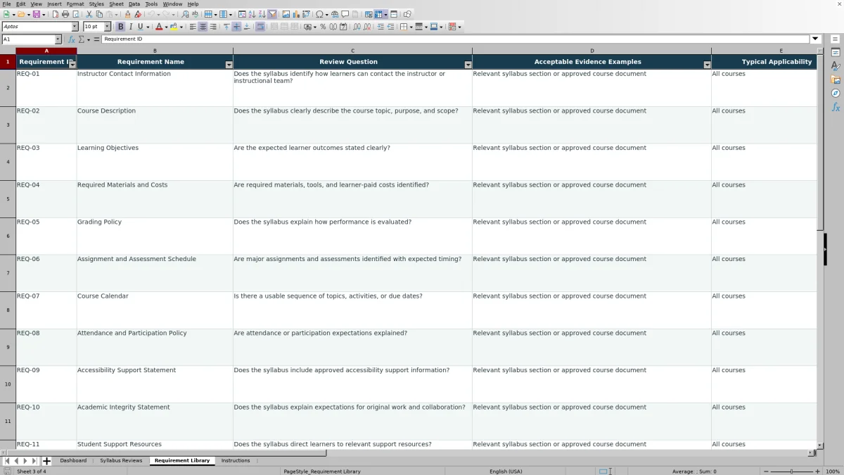Switch to the Dashboard sheet tab

73,461
